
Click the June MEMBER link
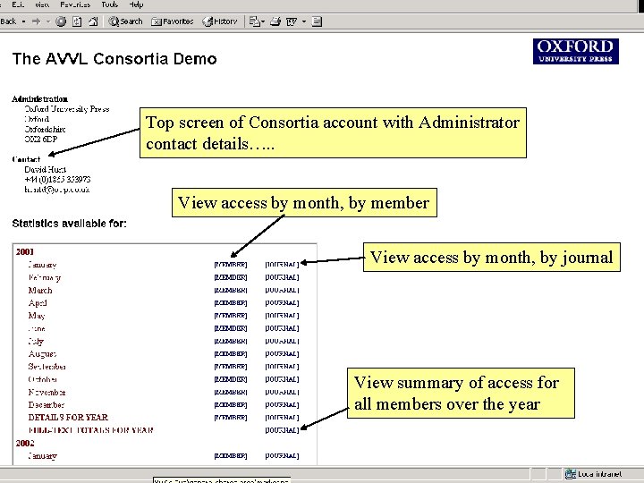tap(231, 328)
